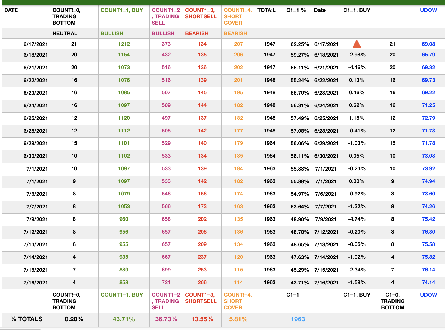Select the red 13.55% totals cell

(202, 319)
